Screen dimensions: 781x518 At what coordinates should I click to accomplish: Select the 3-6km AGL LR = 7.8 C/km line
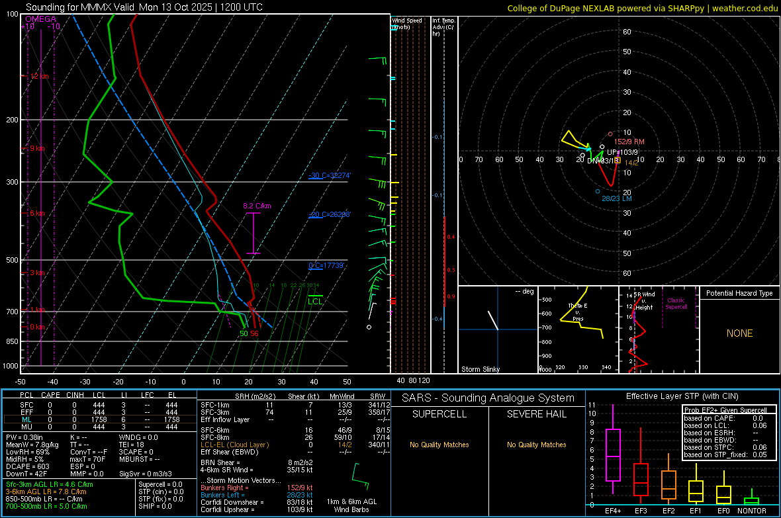46,492
